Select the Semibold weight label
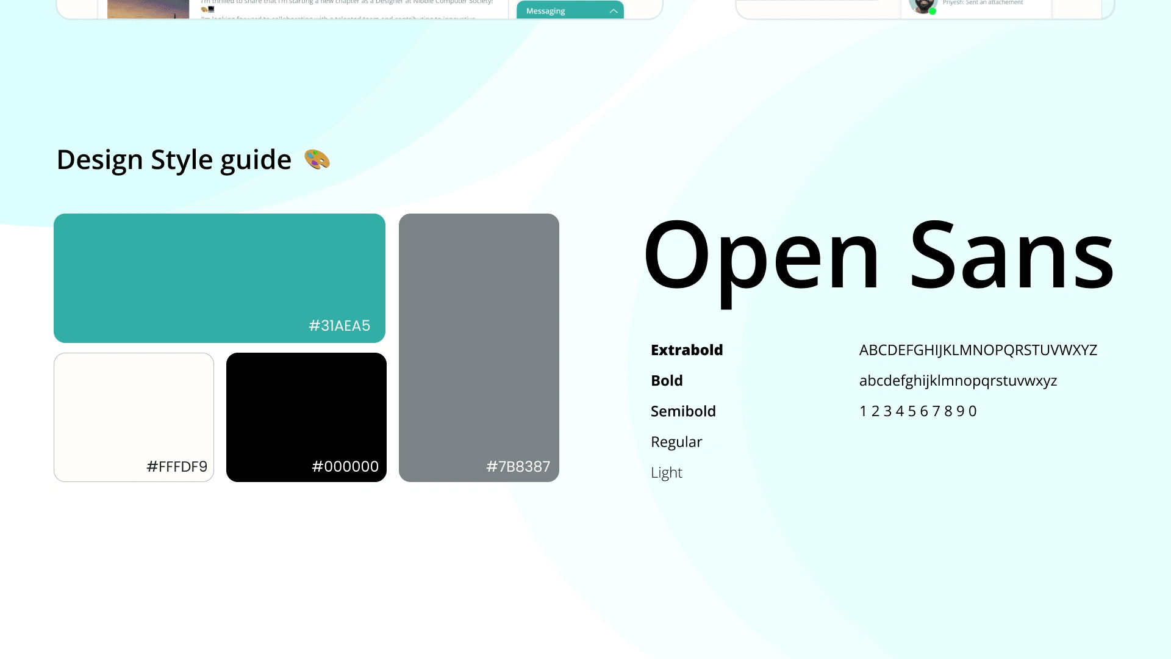 tap(683, 411)
